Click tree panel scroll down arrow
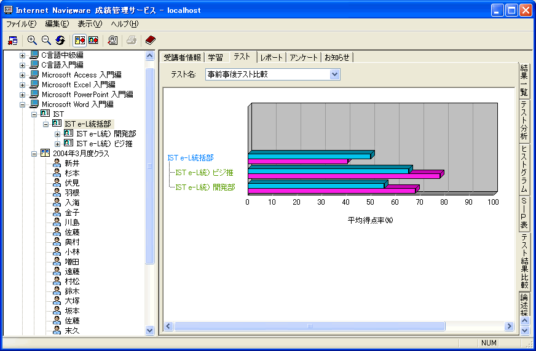 click(149, 330)
